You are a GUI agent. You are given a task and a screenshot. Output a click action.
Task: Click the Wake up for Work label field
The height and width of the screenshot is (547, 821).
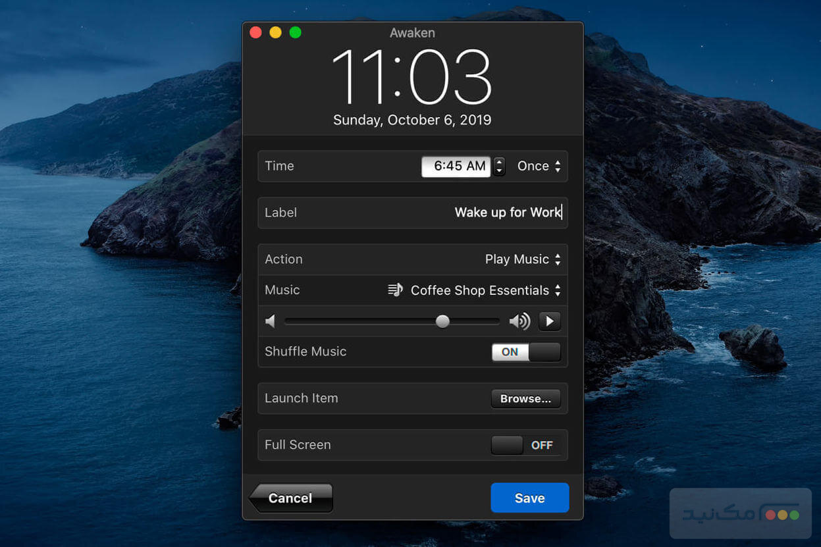click(x=507, y=212)
